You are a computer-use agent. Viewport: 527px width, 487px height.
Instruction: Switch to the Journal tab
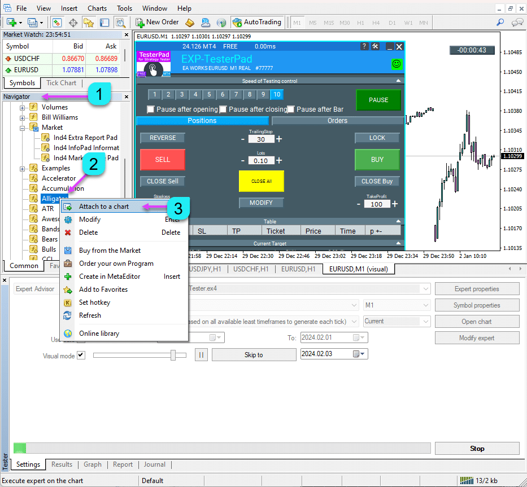pyautogui.click(x=154, y=464)
